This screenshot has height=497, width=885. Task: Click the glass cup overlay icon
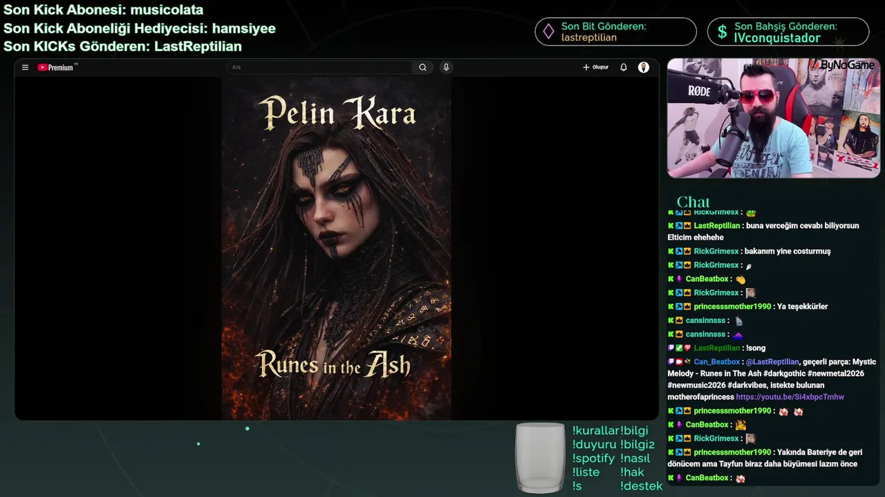tap(541, 458)
